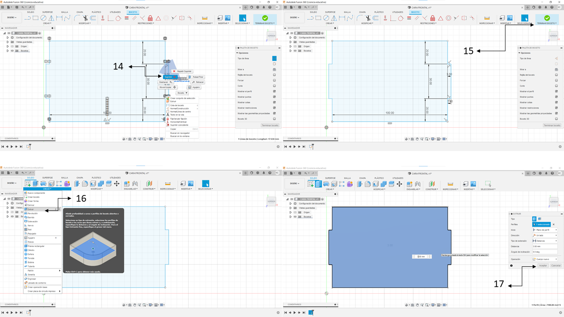Choose Deshacer in the marking menu

click(x=165, y=82)
